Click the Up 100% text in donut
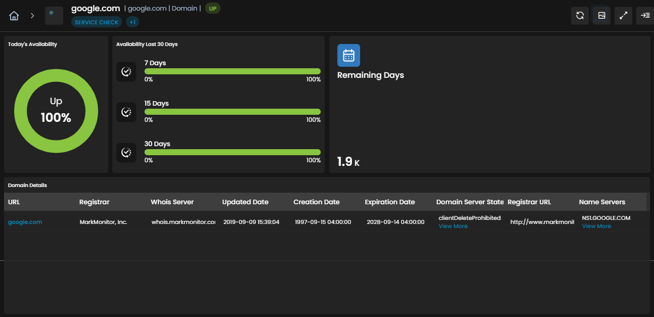 (x=56, y=110)
